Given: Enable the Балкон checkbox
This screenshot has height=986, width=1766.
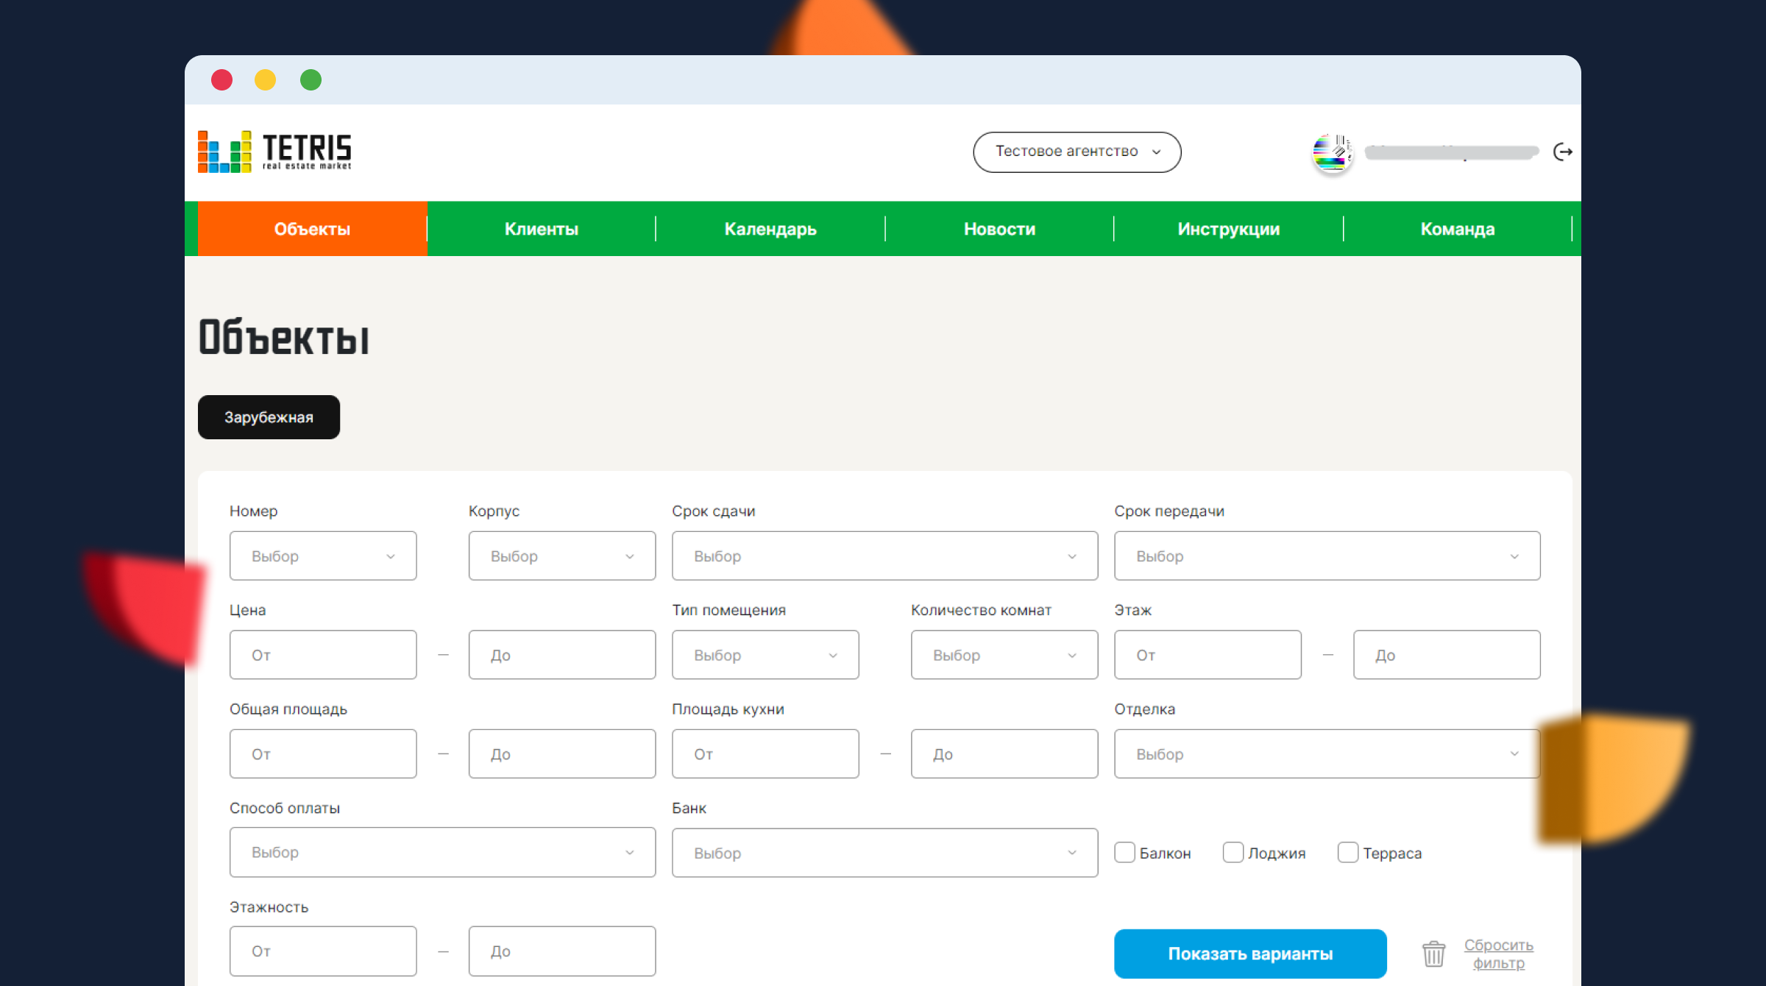Looking at the screenshot, I should coord(1124,852).
